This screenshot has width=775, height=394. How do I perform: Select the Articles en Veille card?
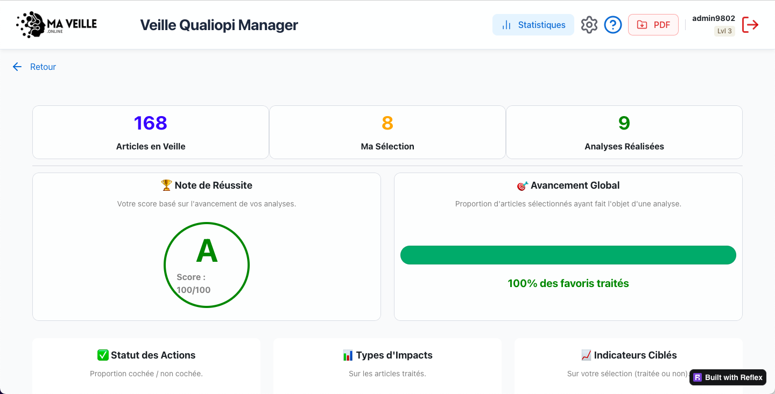click(151, 132)
